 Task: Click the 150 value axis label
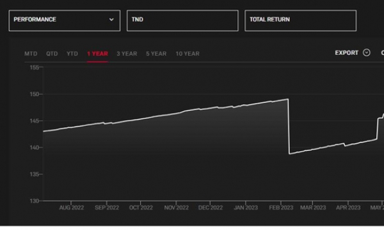coord(35,94)
